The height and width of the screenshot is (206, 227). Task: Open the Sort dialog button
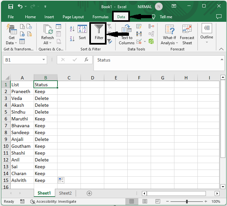82,32
